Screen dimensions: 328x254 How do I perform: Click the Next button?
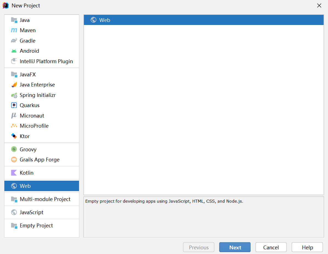pos(235,247)
